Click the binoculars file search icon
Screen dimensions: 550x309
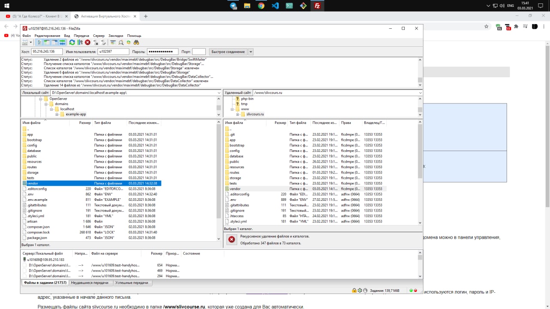point(136,42)
